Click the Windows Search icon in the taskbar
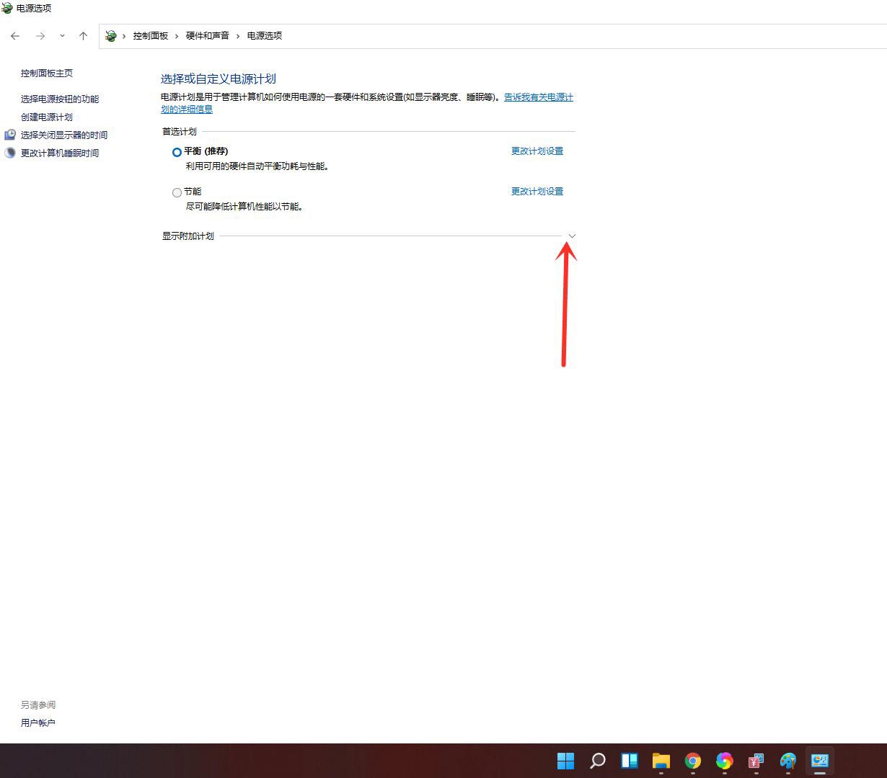This screenshot has width=887, height=778. click(x=598, y=760)
